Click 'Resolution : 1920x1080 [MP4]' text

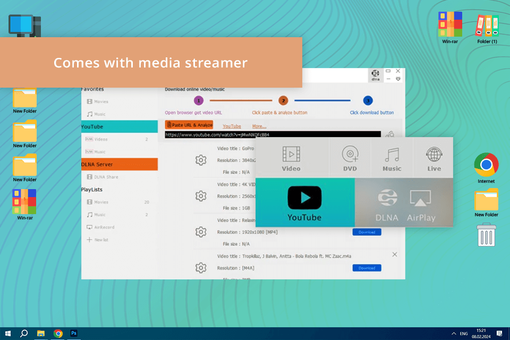247,232
